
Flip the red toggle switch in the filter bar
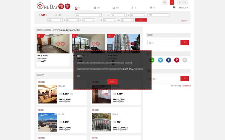[43, 15]
